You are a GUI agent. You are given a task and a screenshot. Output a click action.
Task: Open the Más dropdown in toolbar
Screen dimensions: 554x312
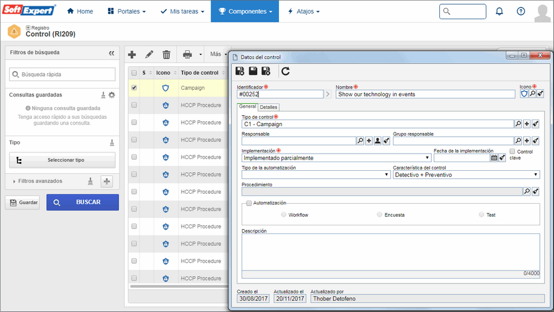218,54
